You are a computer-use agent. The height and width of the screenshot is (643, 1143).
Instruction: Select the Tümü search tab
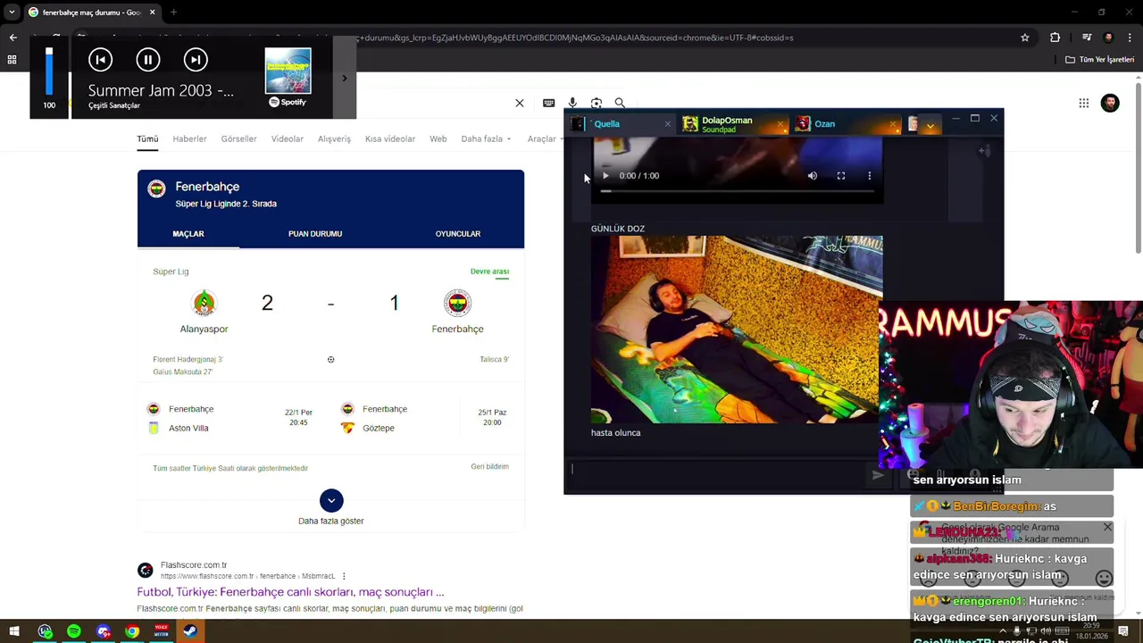tap(147, 138)
